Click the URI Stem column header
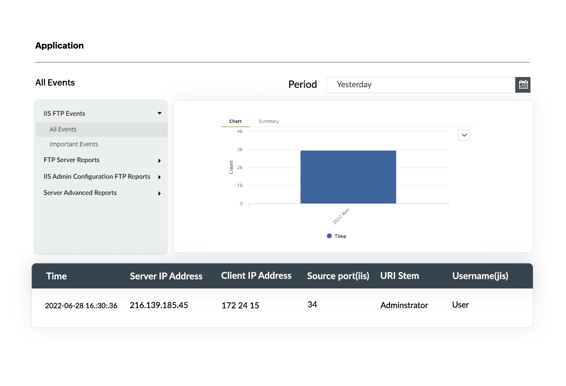566x386 pixels. pyautogui.click(x=399, y=276)
